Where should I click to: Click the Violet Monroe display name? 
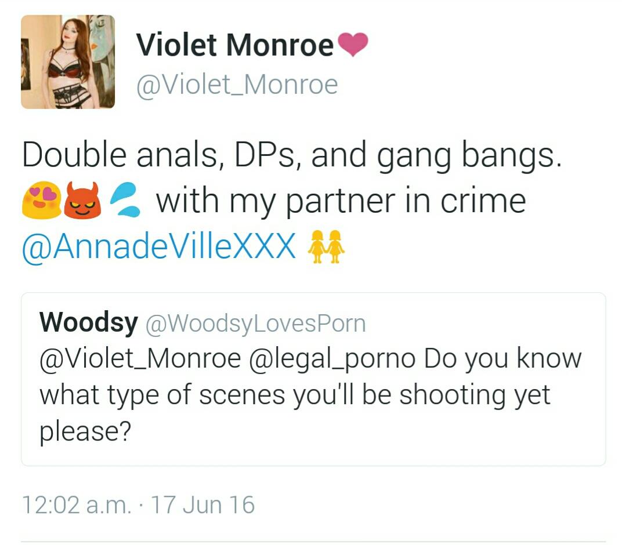(235, 45)
